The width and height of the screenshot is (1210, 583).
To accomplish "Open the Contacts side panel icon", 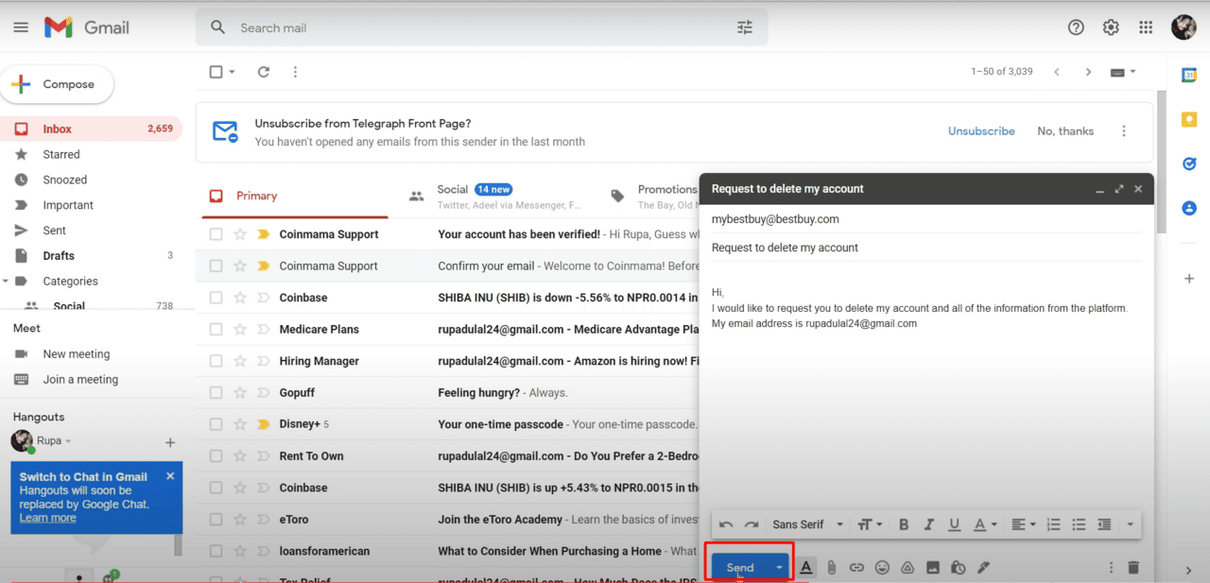I will 1189,208.
